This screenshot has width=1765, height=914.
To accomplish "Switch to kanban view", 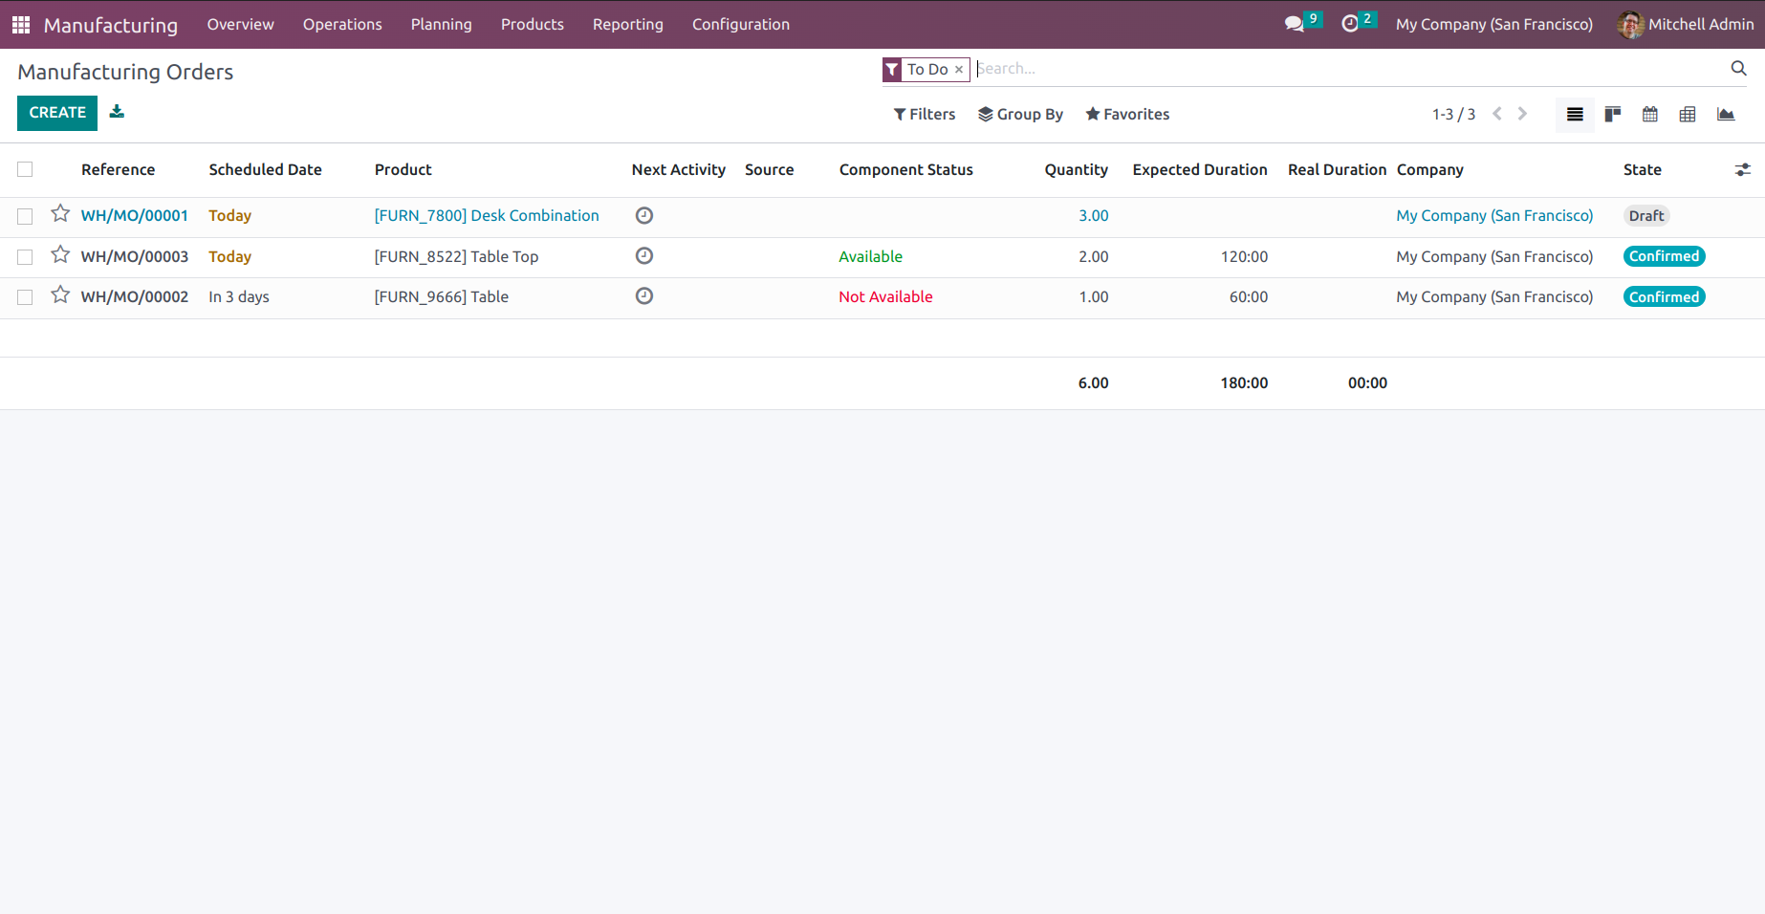I will tap(1612, 115).
